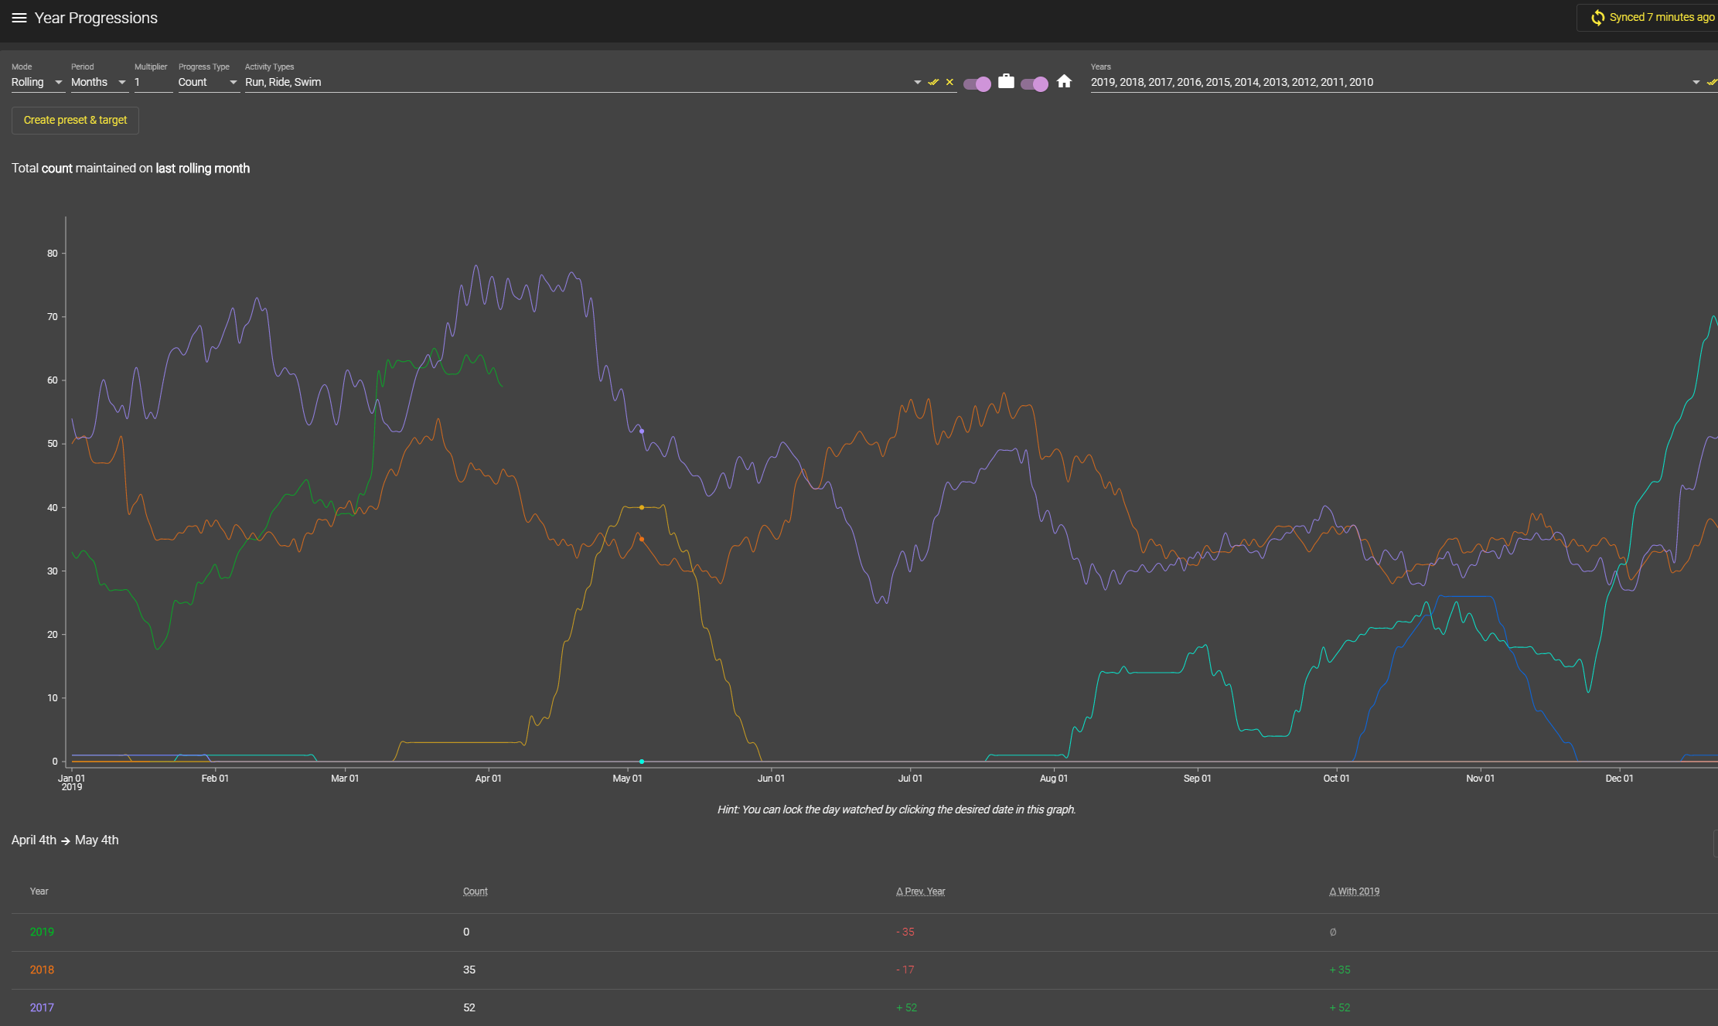Open the navigation hamburger menu icon
Viewport: 1718px width, 1026px height.
(x=19, y=17)
